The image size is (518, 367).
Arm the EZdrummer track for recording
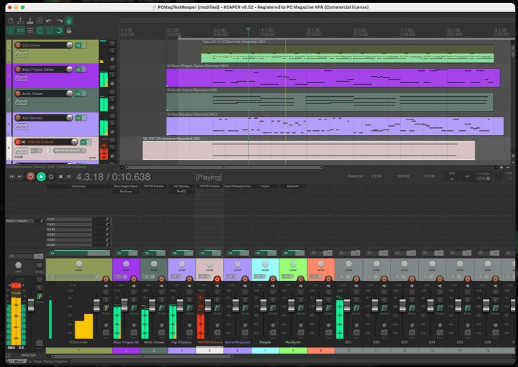[18, 45]
